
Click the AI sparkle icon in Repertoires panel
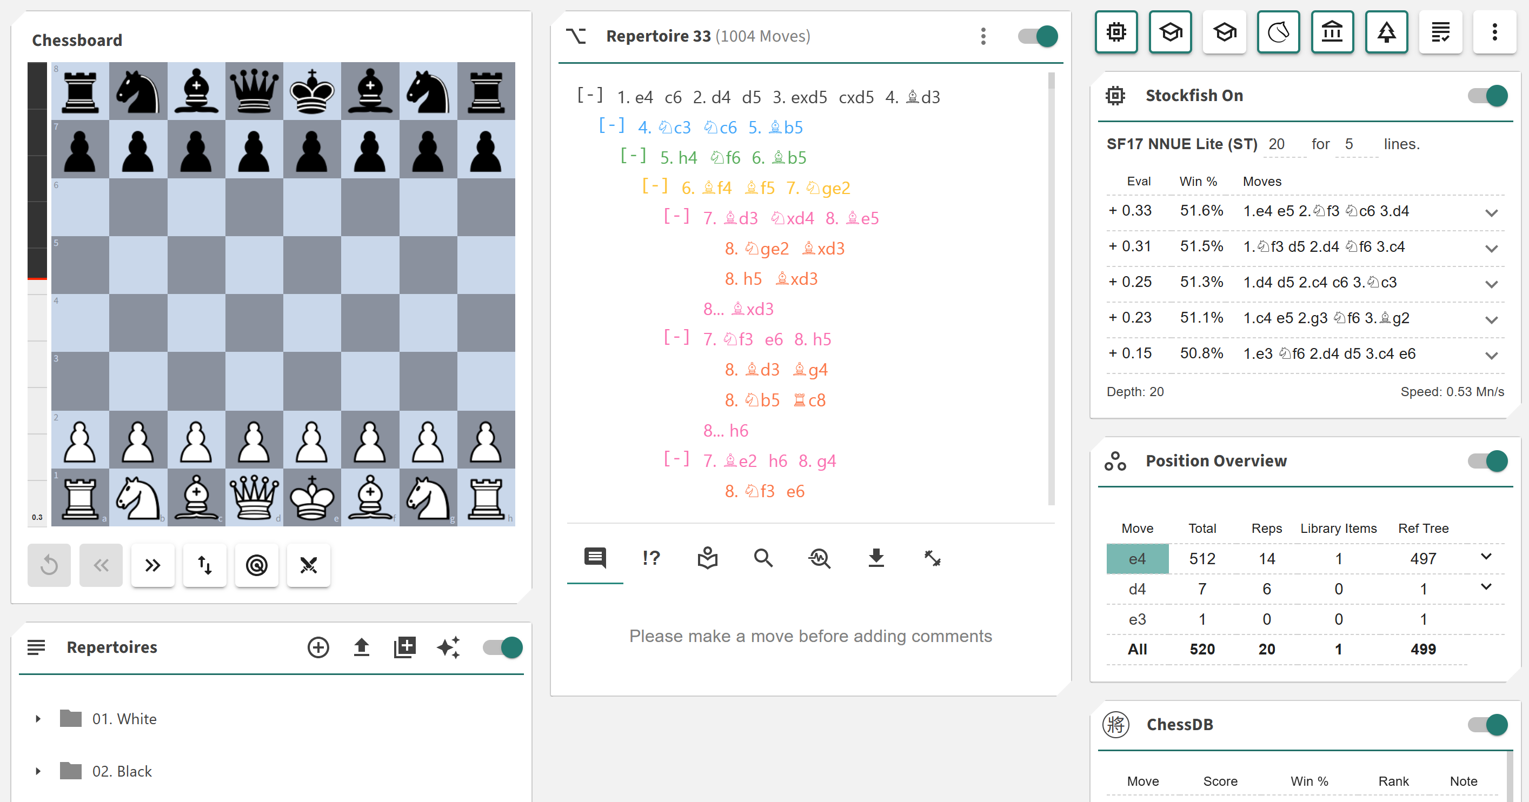pos(449,647)
